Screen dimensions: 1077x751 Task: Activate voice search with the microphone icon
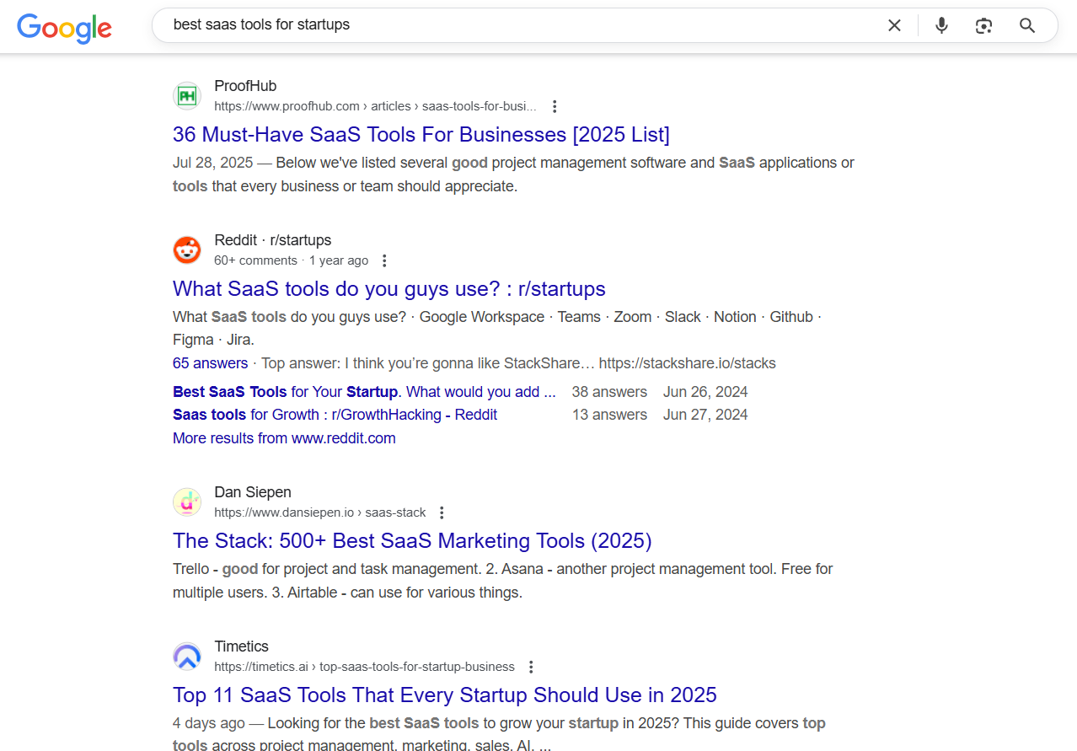[940, 25]
